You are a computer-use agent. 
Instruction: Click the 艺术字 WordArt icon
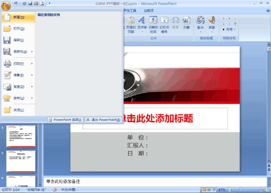pyautogui.click(x=142, y=20)
